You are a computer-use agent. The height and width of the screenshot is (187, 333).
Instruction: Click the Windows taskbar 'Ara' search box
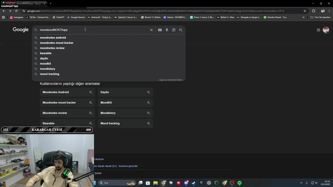[117, 183]
